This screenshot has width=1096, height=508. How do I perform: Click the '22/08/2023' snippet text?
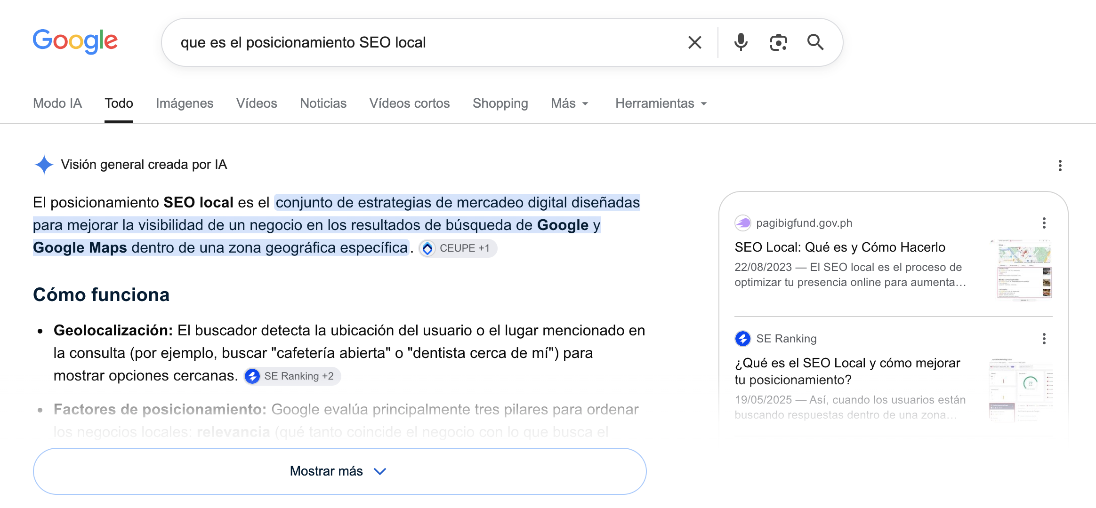click(x=763, y=267)
